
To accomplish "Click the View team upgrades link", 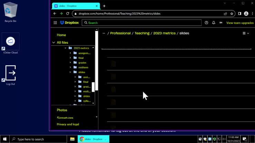I will coord(240,23).
